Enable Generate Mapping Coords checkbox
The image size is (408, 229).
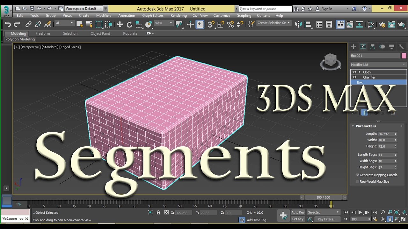pos(358,175)
